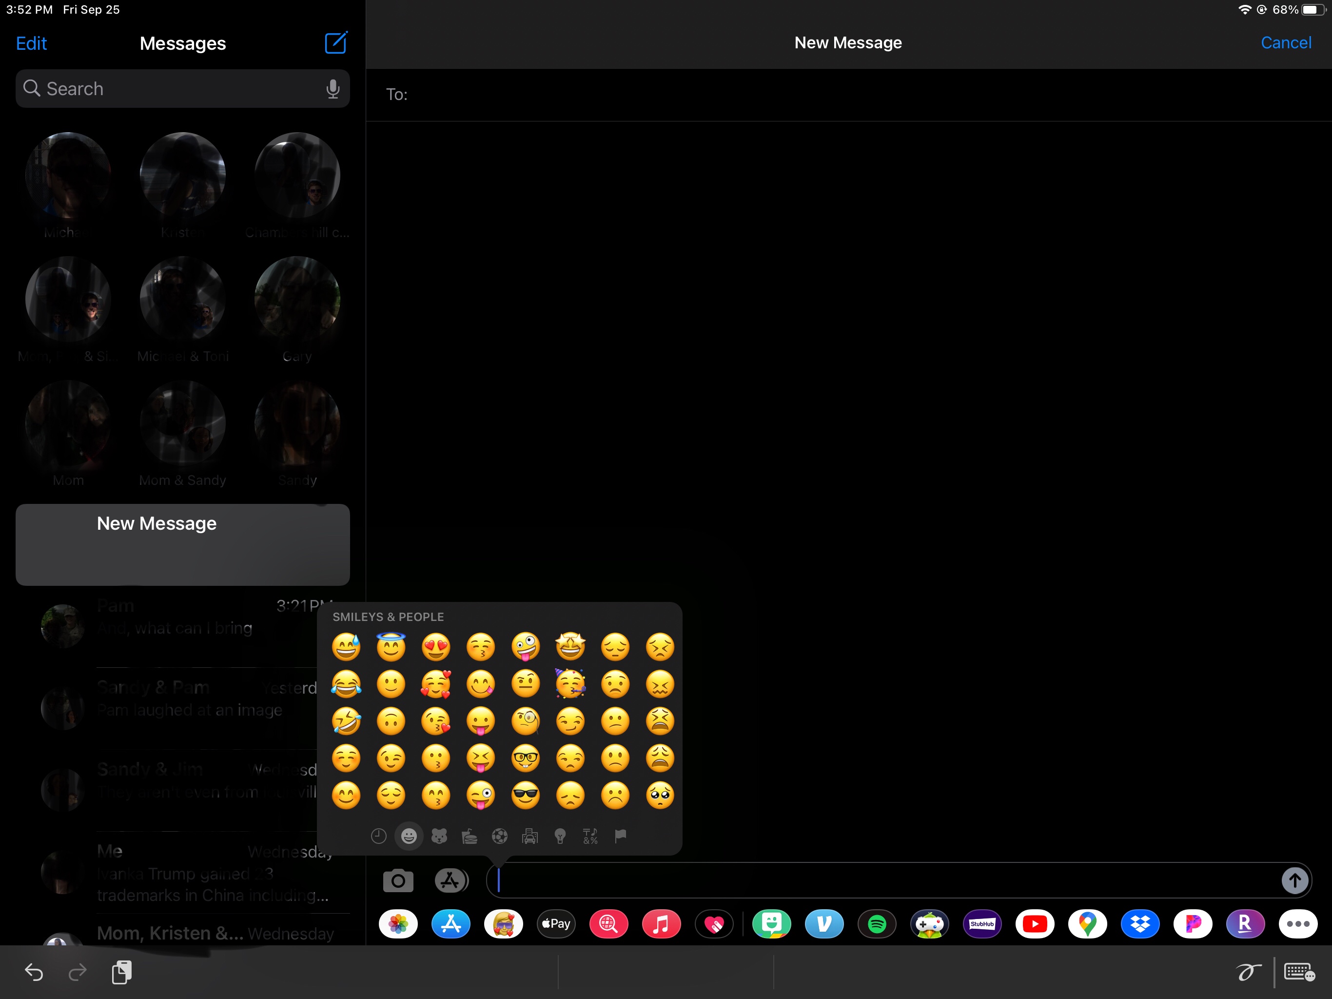
Task: Select the Flags emoji category
Action: [620, 836]
